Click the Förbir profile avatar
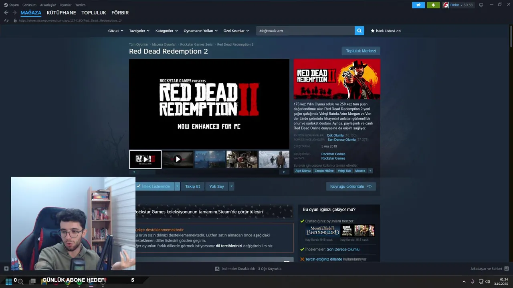This screenshot has height=288, width=513. pyautogui.click(x=446, y=5)
